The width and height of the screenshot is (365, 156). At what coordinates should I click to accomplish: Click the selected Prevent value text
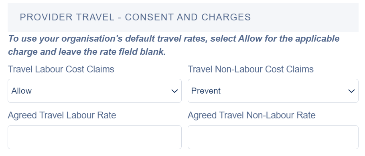pyautogui.click(x=206, y=91)
